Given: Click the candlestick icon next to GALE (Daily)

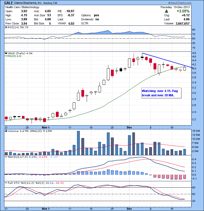Looking at the screenshot, I should click(x=6, y=53).
